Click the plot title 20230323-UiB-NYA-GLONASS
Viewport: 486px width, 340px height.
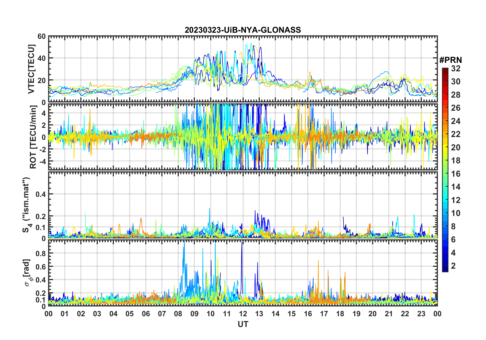tap(243, 30)
